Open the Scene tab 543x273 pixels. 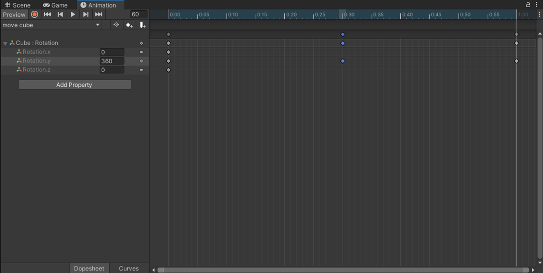18,5
